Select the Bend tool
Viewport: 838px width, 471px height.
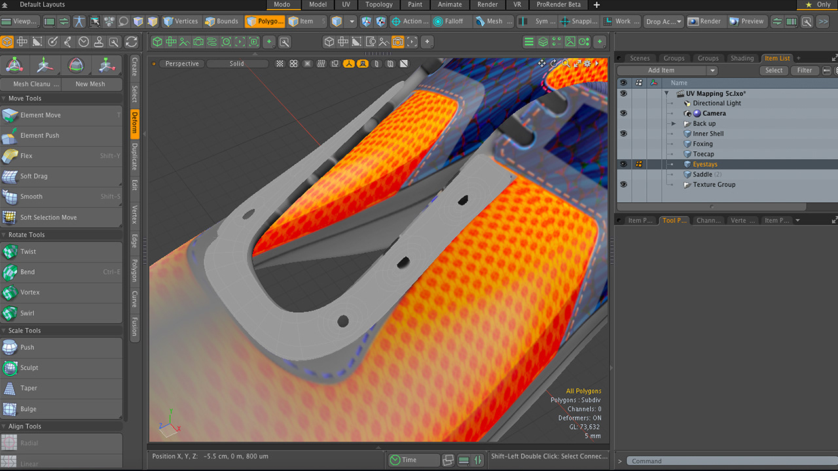tap(62, 271)
